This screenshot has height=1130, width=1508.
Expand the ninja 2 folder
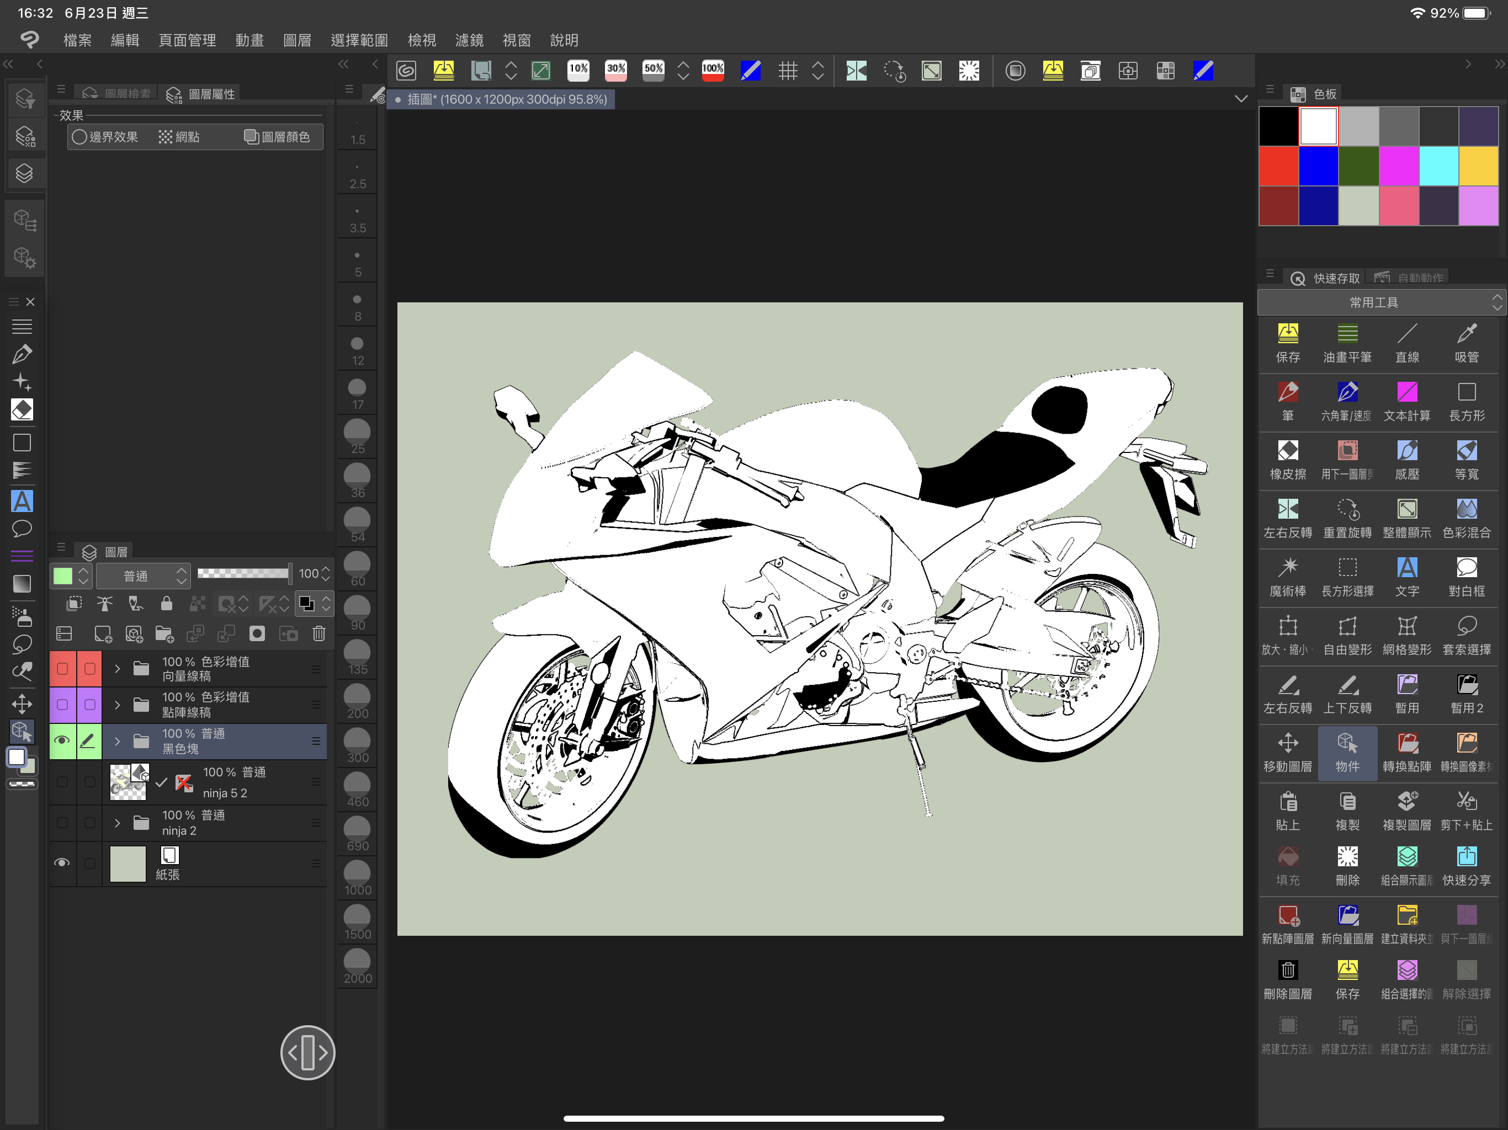click(x=117, y=823)
